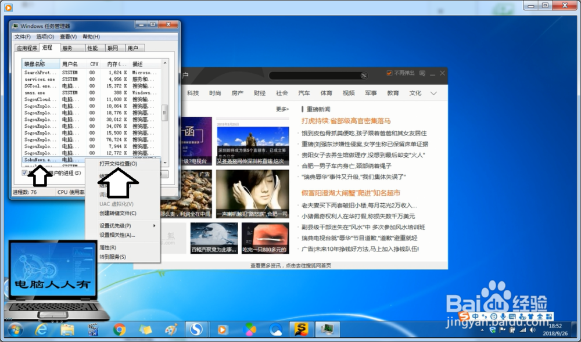Image resolution: width=581 pixels, height=342 pixels.
Task: Open the blue circle browser taskbar icon
Action: [x=275, y=329]
